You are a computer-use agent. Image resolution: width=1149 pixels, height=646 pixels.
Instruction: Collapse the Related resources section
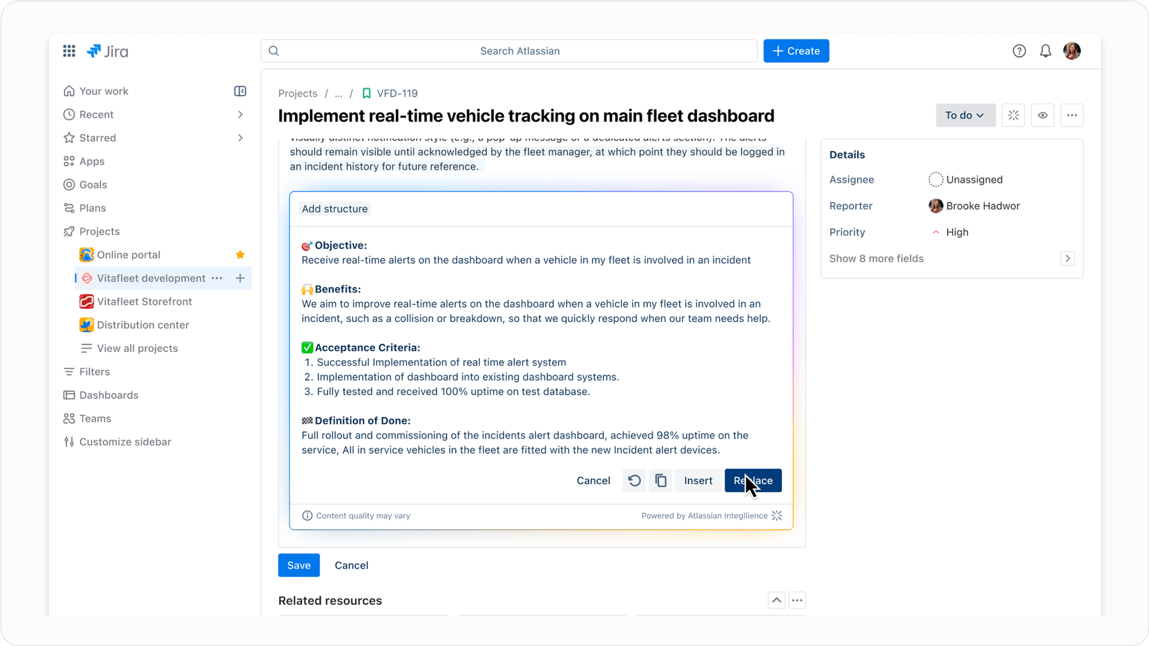click(776, 600)
